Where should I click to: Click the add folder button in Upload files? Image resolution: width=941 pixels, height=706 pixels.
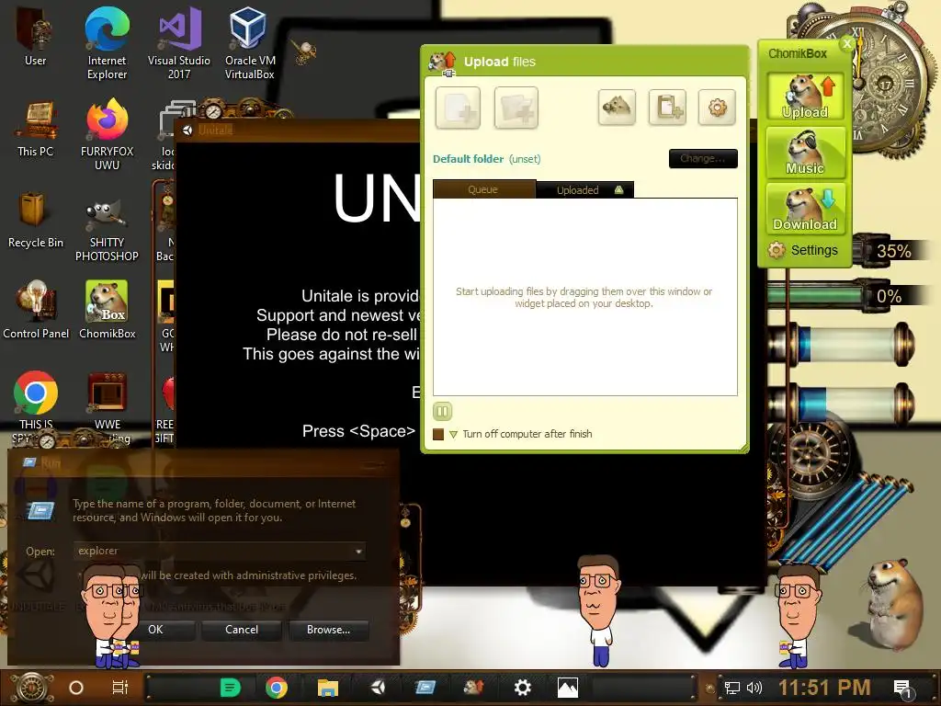(516, 108)
